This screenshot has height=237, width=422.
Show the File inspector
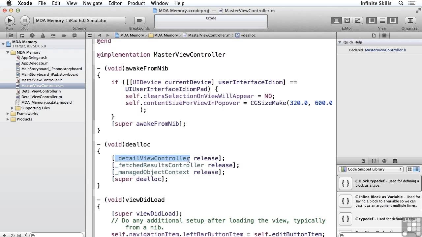(x=374, y=35)
